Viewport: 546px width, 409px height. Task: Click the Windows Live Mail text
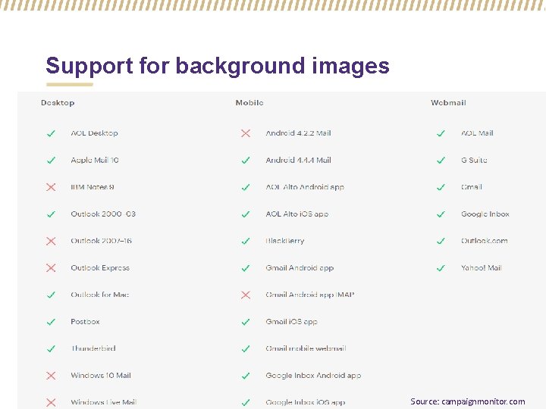click(x=104, y=402)
